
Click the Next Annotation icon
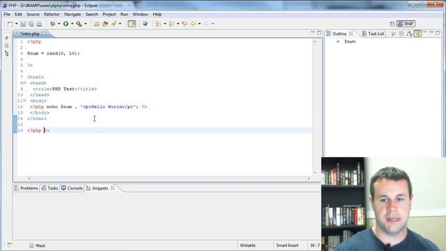tap(158, 24)
